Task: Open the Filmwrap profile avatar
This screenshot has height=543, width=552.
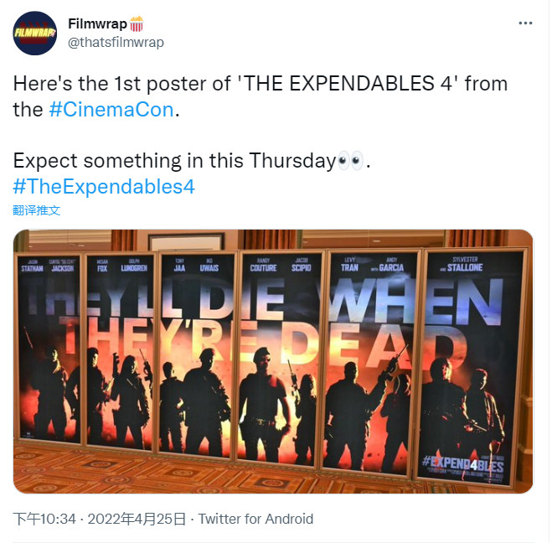Action: (35, 34)
